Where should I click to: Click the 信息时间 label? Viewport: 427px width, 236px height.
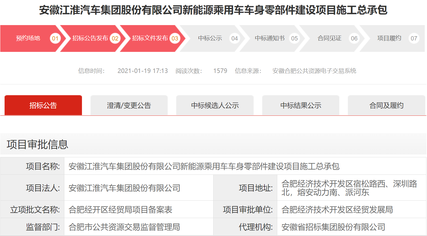91,71
